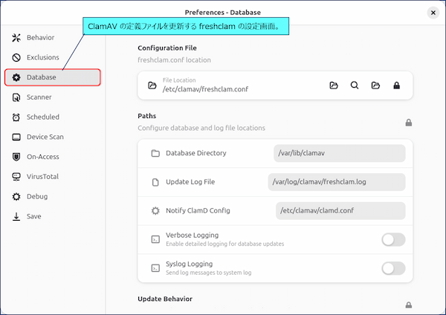Click the Configuration File heading

point(167,48)
